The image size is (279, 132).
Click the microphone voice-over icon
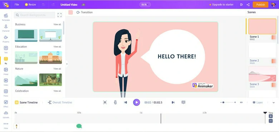(x=115, y=102)
